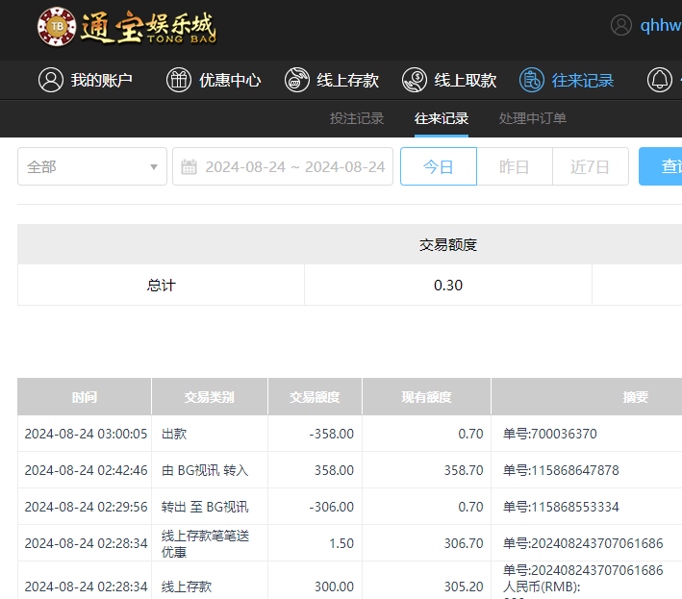The width and height of the screenshot is (682, 599).
Task: Click the Tong Bao casino logo
Action: 126,28
